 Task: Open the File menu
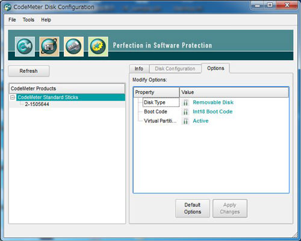(x=12, y=20)
